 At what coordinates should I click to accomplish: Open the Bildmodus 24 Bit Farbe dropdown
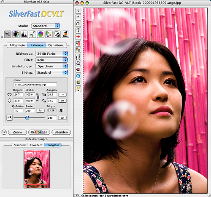point(51,53)
